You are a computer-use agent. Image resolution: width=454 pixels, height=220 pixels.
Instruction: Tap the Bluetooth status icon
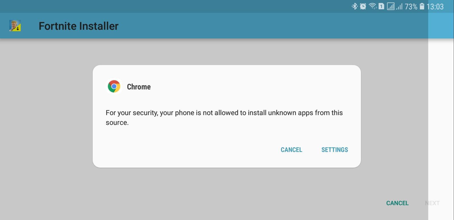click(354, 6)
